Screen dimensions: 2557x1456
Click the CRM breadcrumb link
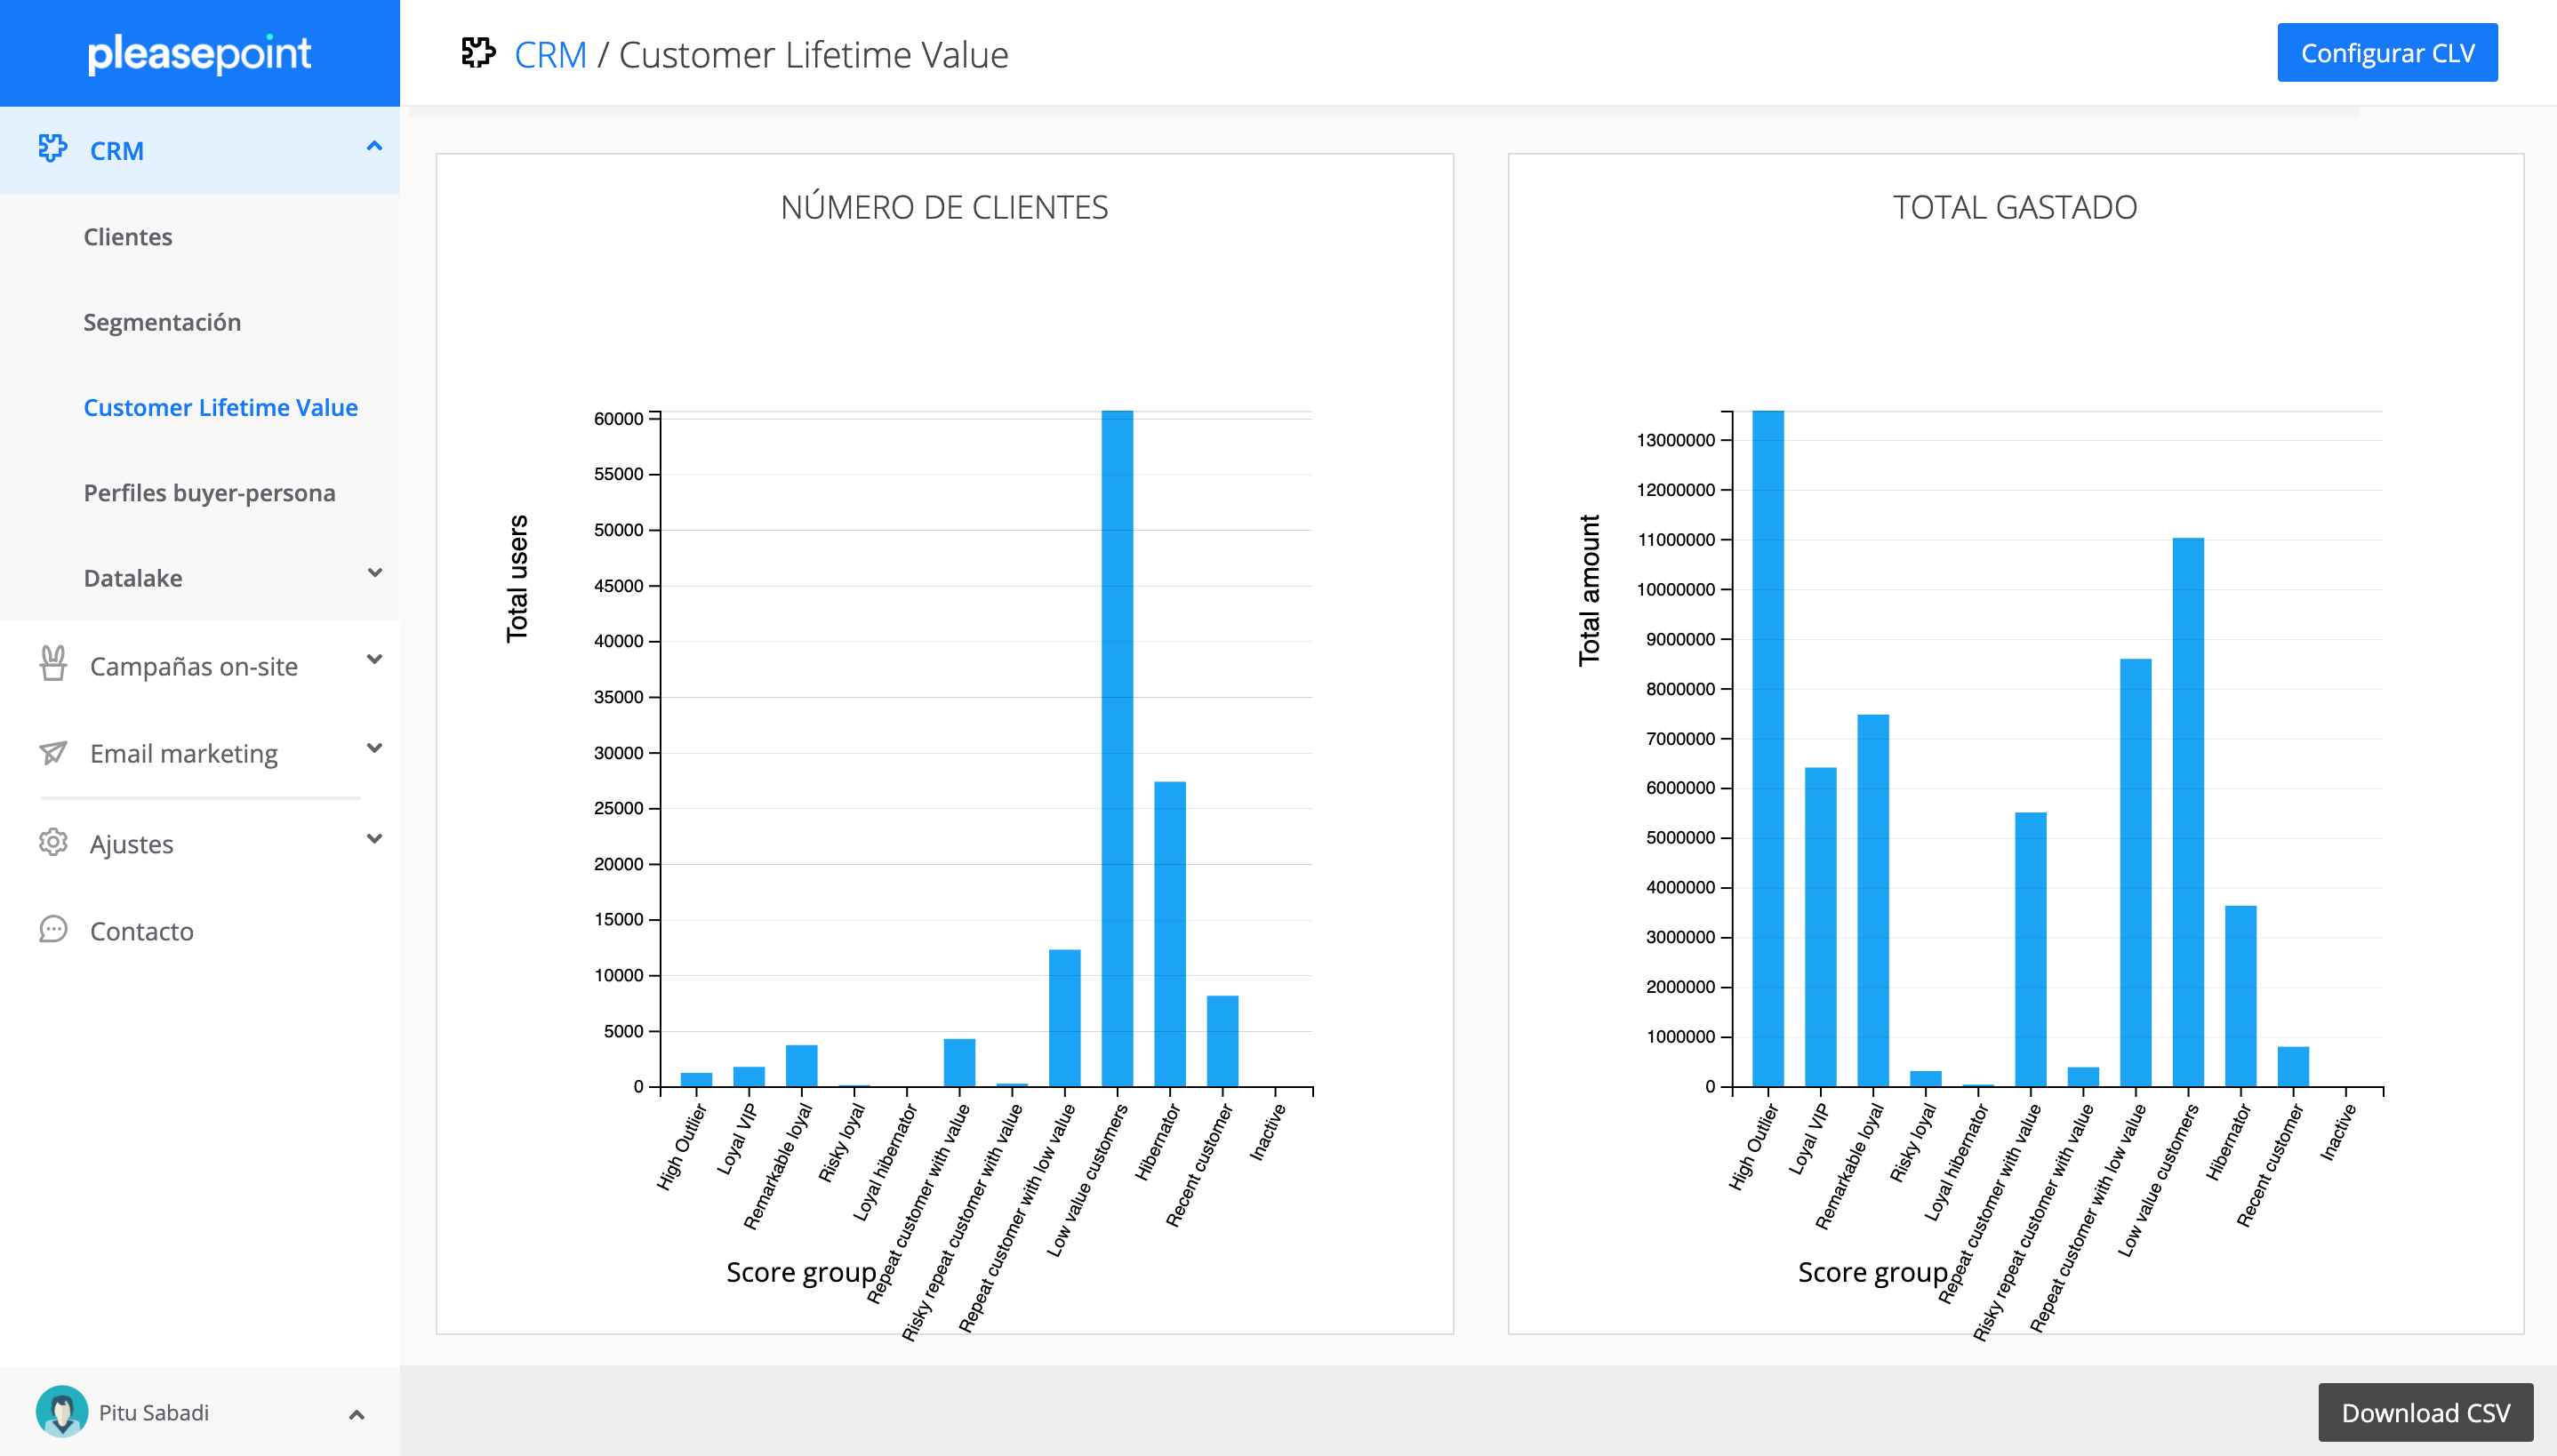pos(550,55)
